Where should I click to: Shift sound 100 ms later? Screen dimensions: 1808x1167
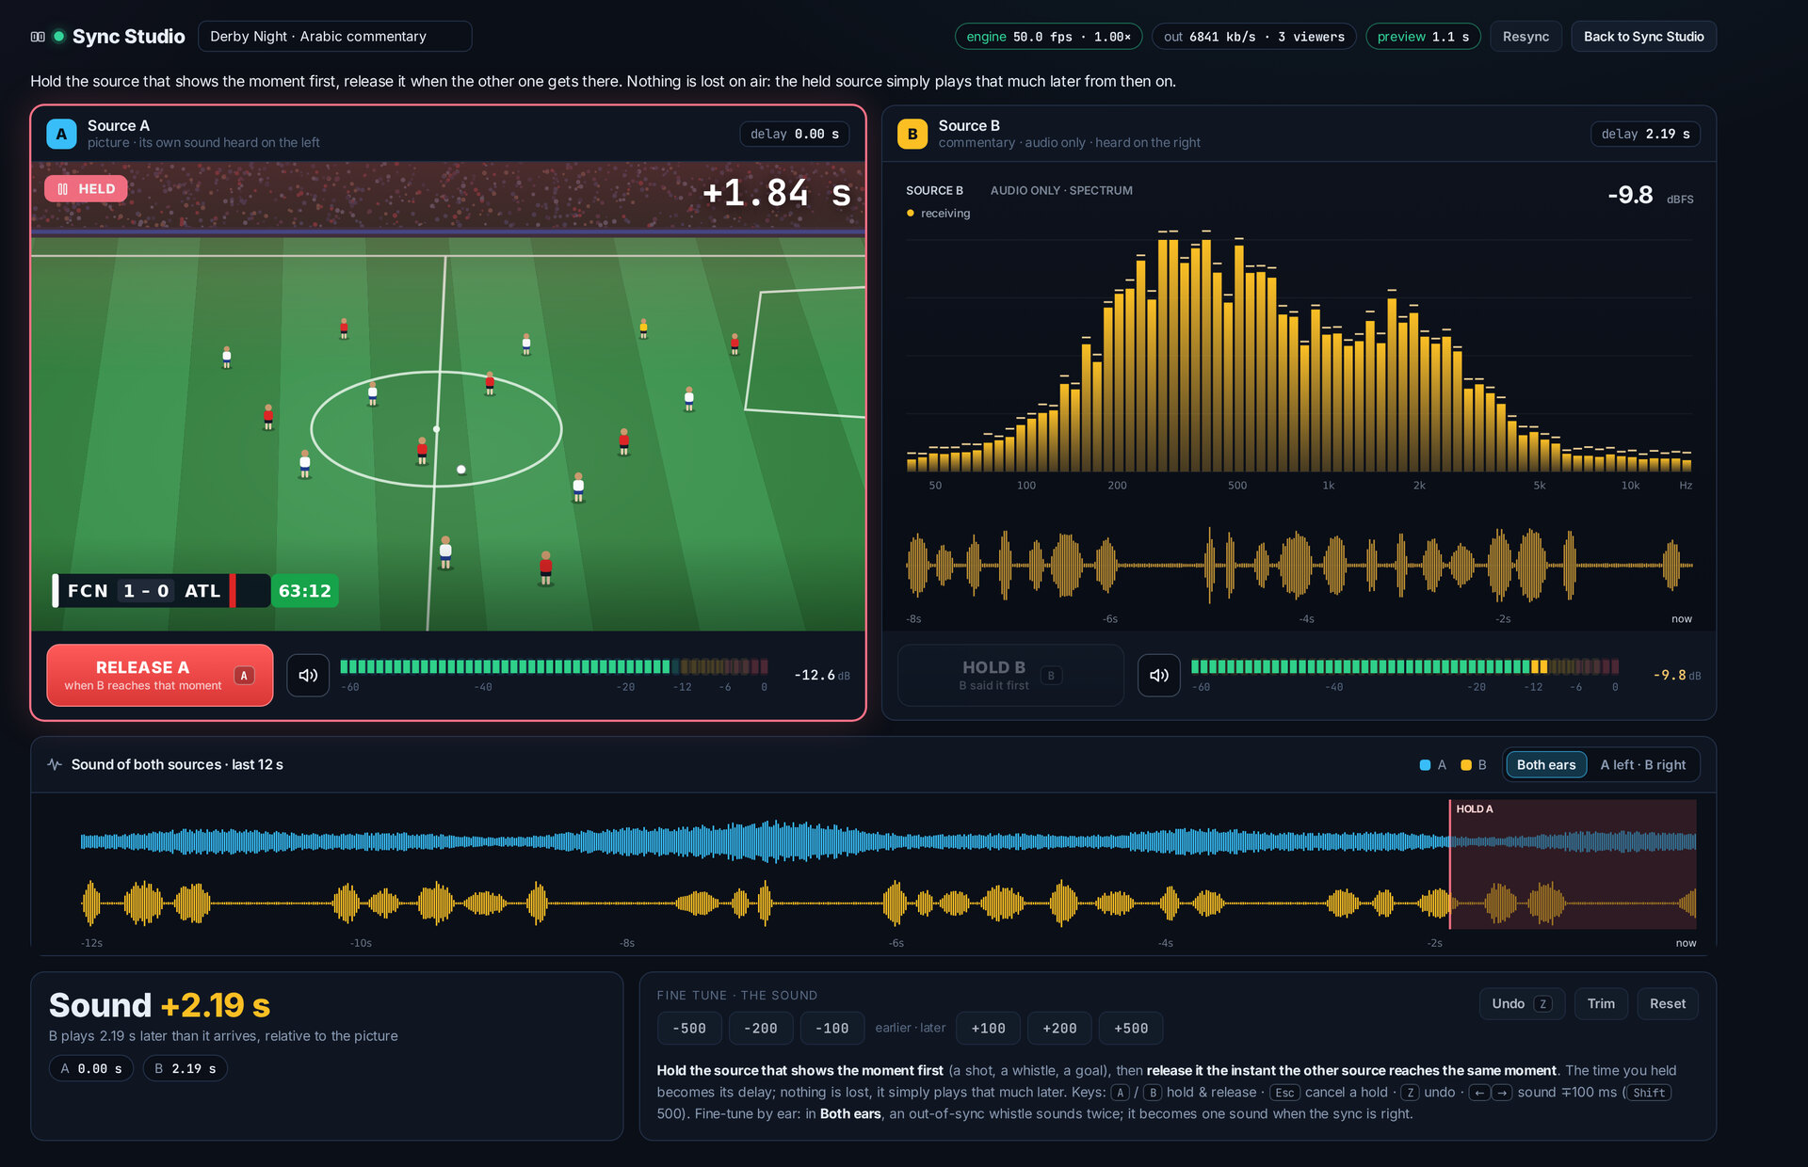[x=988, y=1029]
